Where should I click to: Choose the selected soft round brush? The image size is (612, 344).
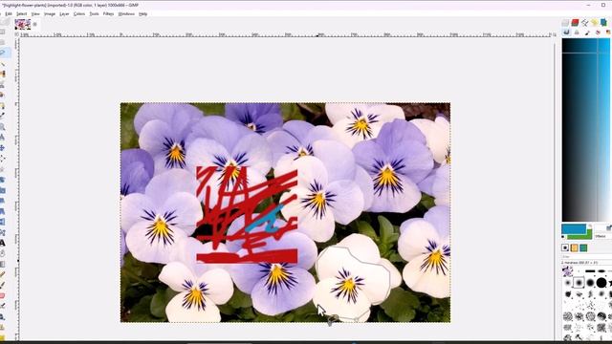click(579, 283)
